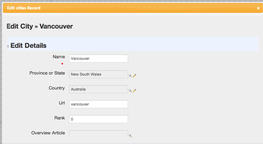Select the empty Overview Article field

point(99,134)
